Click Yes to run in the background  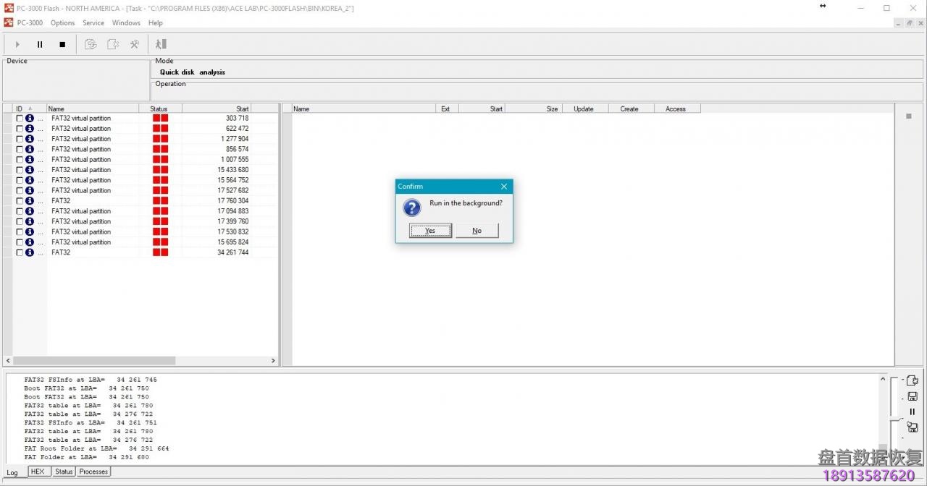pos(430,231)
